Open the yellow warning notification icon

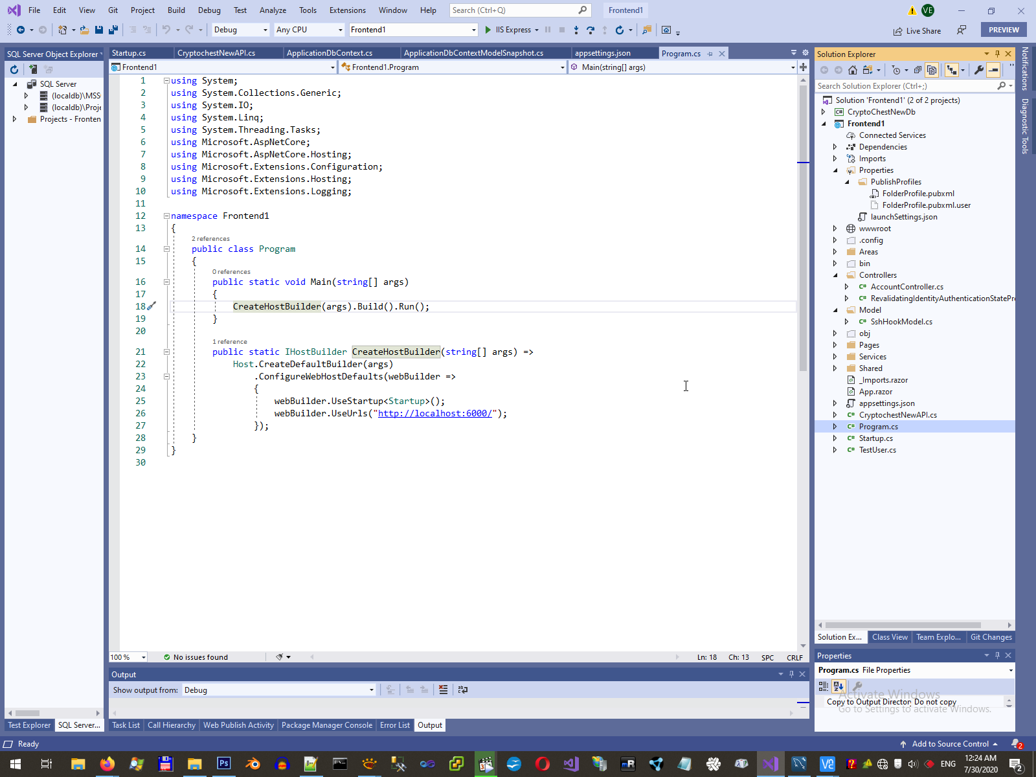[912, 10]
